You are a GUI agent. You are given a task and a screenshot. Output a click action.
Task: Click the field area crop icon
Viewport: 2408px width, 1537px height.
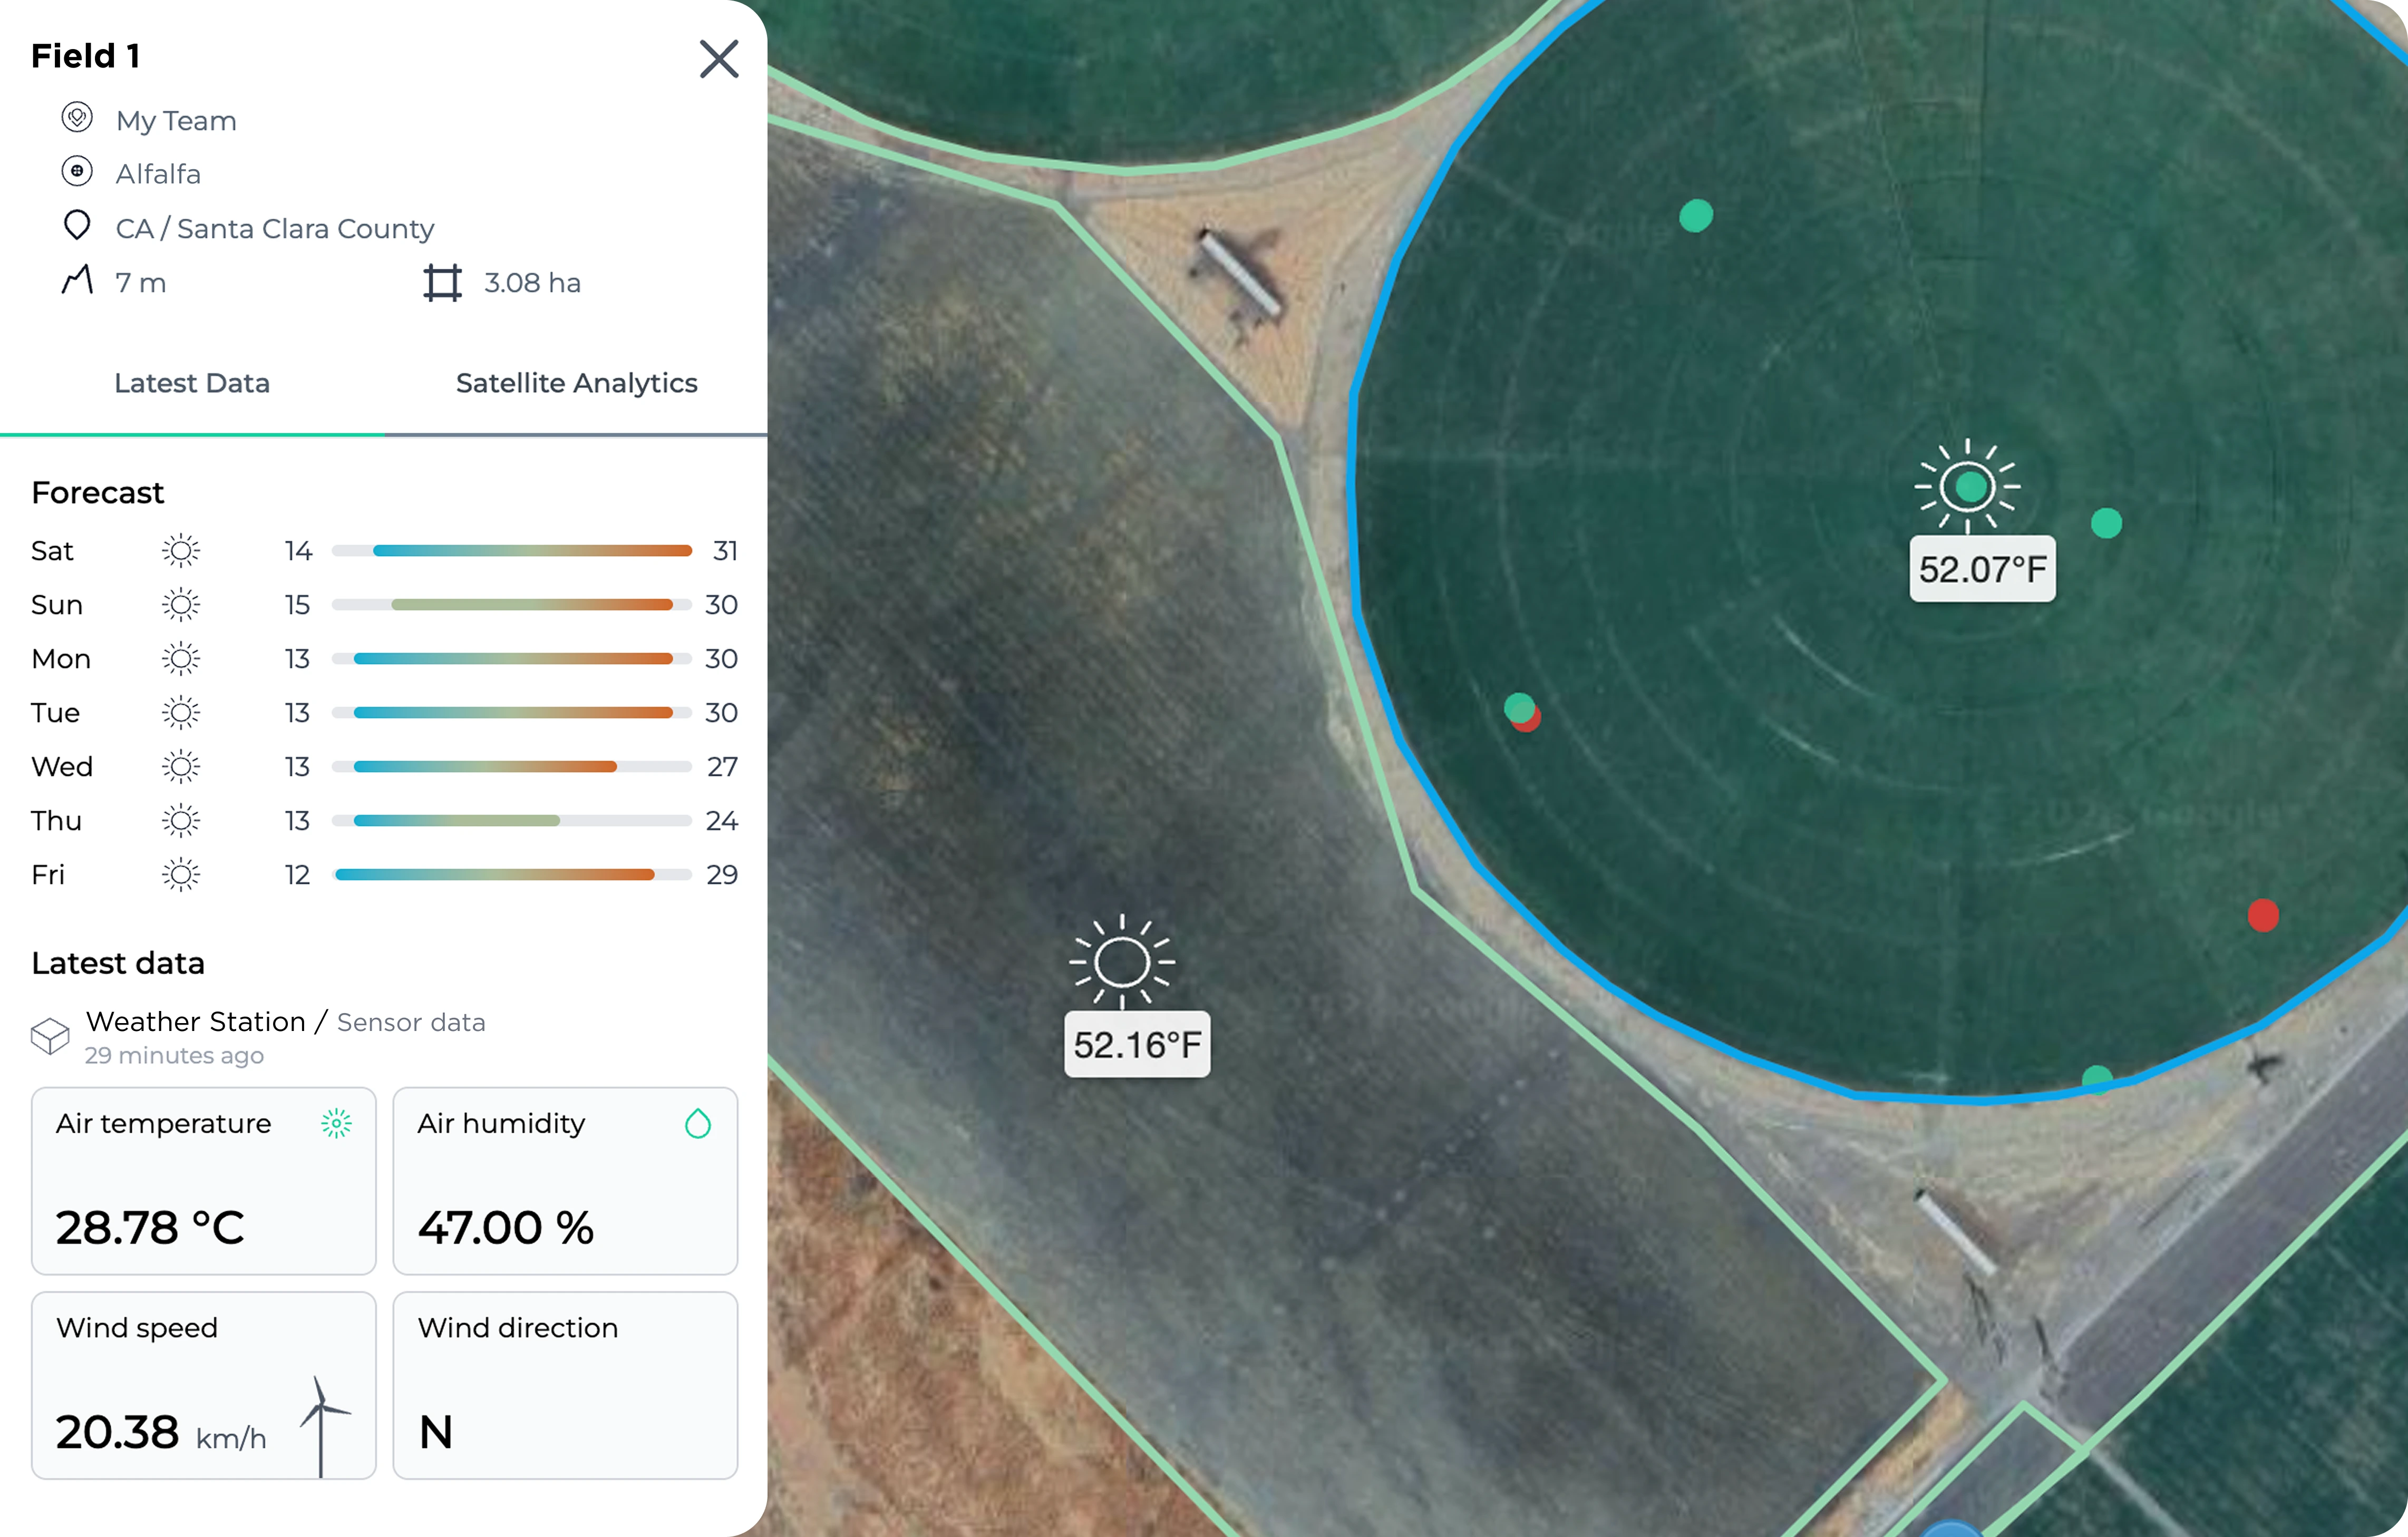pos(442,282)
